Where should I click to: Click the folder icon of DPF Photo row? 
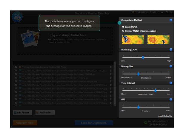(x=20, y=67)
